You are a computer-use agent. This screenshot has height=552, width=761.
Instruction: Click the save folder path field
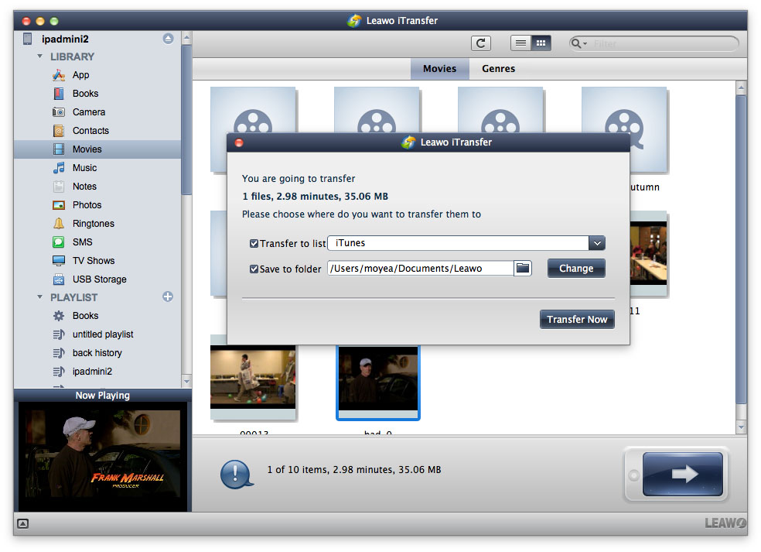(420, 268)
